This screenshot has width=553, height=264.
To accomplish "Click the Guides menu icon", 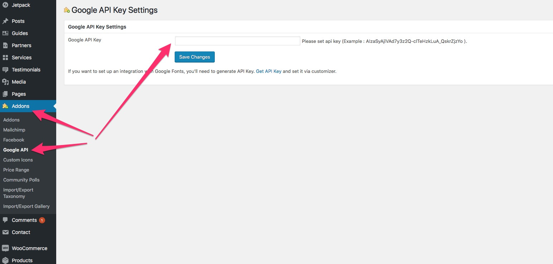I will (x=5, y=33).
